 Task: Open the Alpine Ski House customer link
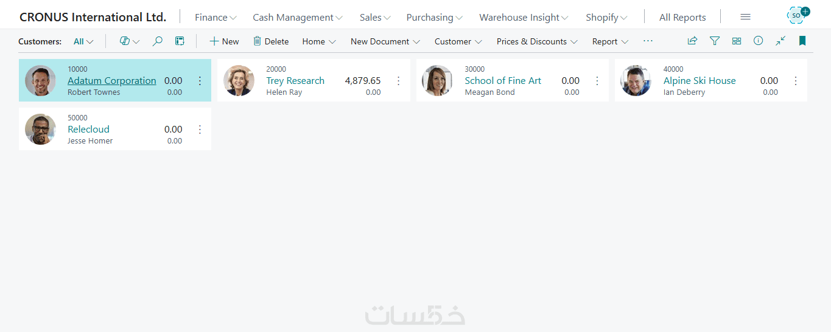click(x=700, y=80)
